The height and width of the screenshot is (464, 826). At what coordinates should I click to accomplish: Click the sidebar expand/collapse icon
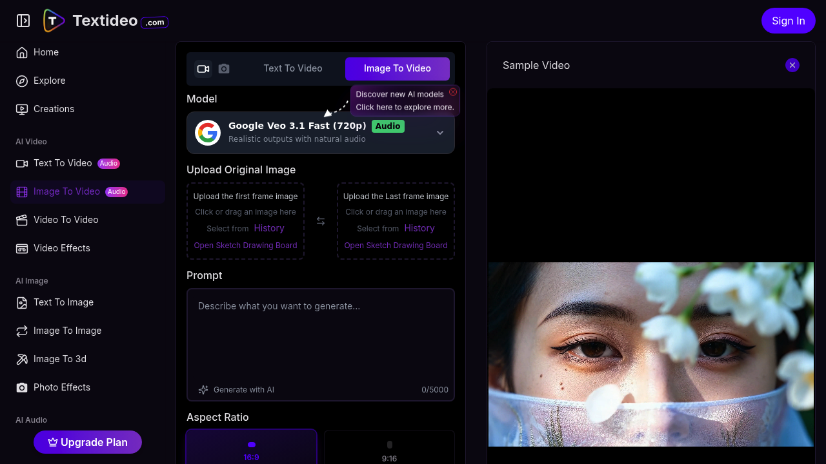tap(23, 20)
